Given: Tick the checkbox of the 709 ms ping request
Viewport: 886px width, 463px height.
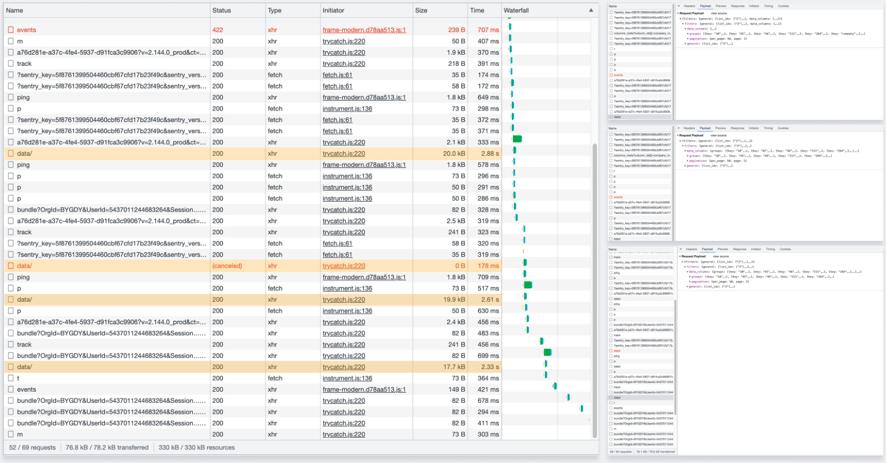Looking at the screenshot, I should click(11, 277).
